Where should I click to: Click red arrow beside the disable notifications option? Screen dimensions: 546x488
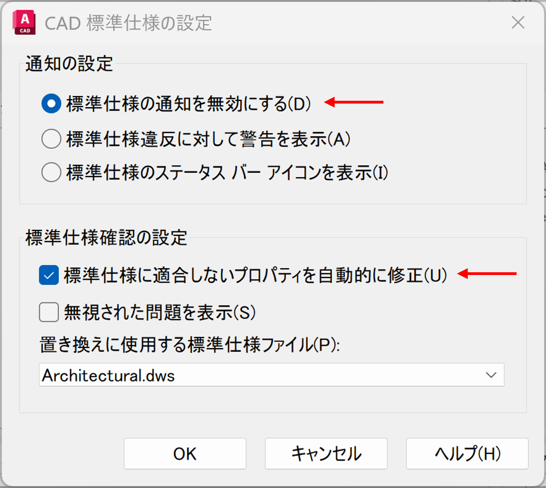pyautogui.click(x=354, y=102)
